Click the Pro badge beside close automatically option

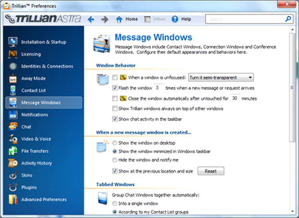[123, 98]
